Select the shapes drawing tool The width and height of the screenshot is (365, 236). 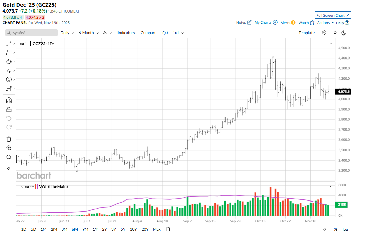tap(9, 62)
